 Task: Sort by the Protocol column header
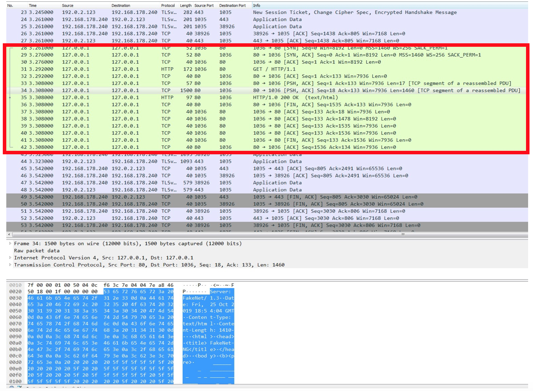(168, 6)
